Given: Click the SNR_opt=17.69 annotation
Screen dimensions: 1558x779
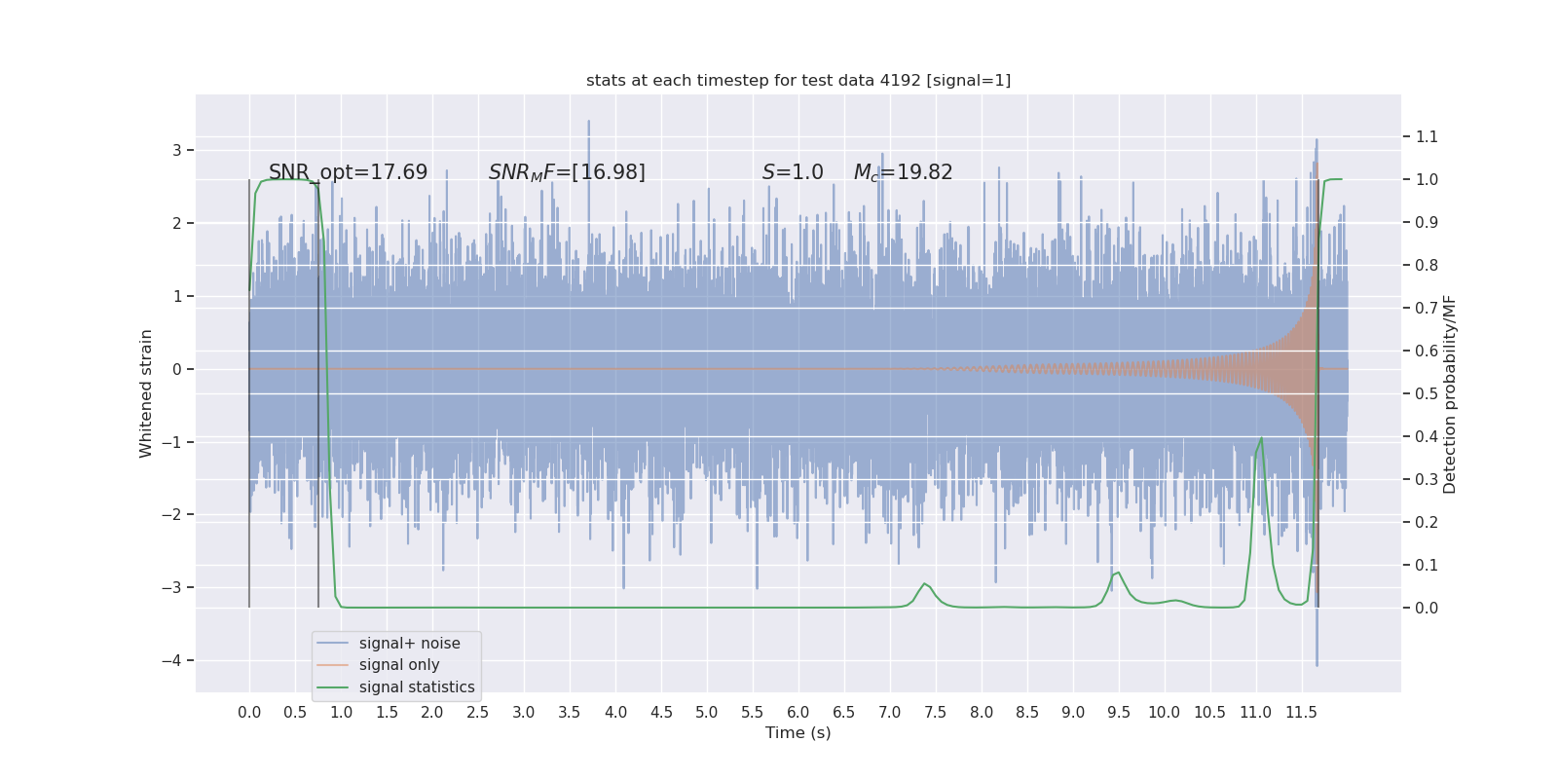Looking at the screenshot, I should [x=348, y=172].
